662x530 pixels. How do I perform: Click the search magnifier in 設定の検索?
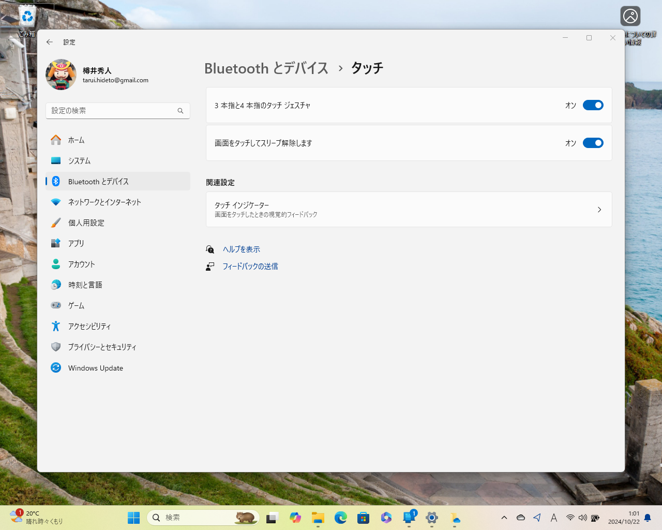click(180, 111)
